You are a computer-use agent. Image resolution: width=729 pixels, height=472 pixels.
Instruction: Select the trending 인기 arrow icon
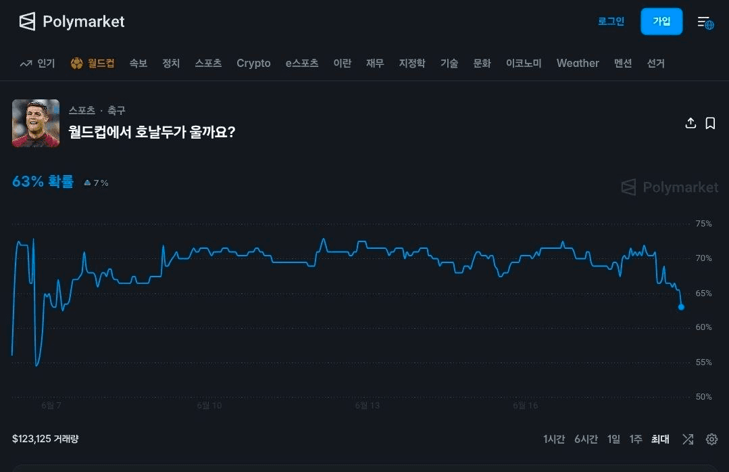point(26,64)
